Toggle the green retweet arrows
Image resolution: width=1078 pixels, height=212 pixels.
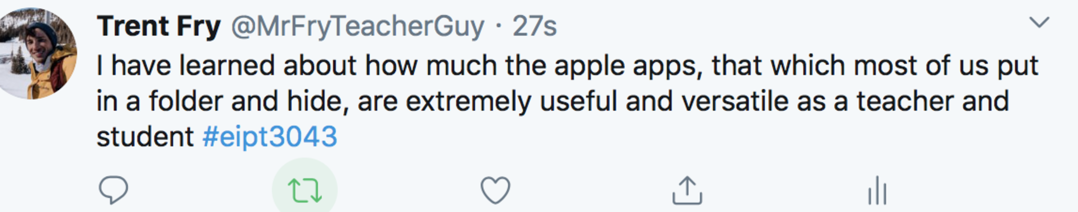point(304,190)
